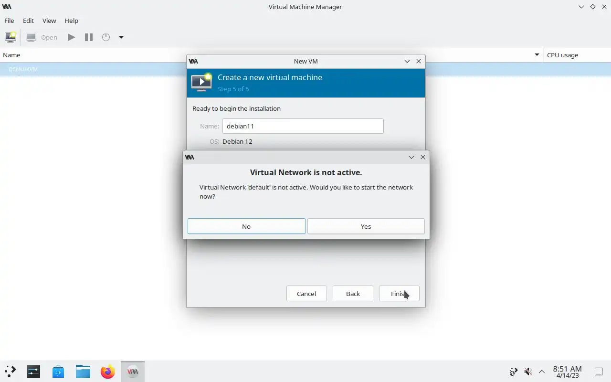Viewport: 611px width, 382px height.
Task: Expand the hidden system tray icons arrow
Action: point(542,371)
